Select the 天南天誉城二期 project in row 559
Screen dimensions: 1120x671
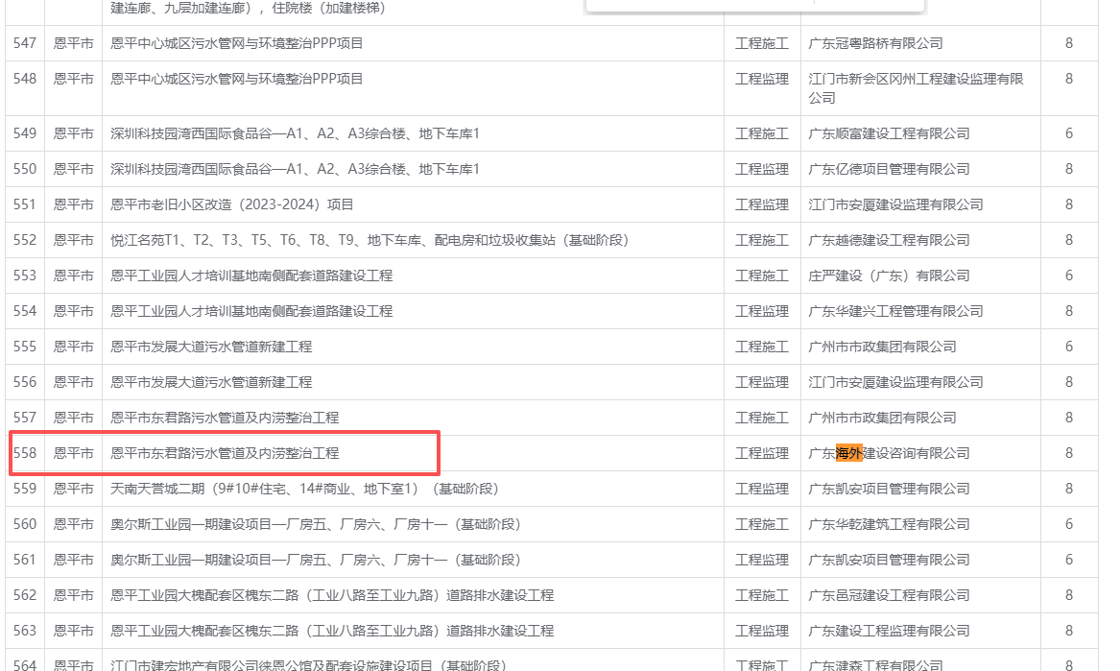point(305,489)
